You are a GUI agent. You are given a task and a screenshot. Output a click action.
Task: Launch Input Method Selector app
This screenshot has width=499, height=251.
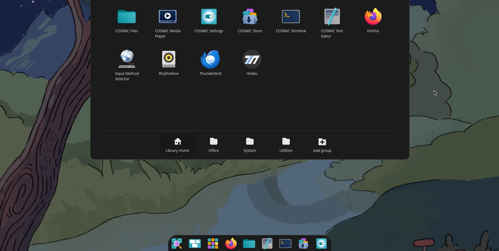127,66
